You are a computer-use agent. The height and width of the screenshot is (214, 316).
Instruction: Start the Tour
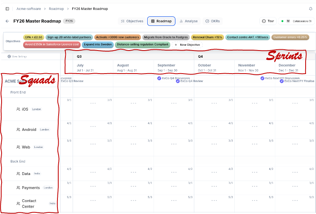pyautogui.click(x=268, y=21)
